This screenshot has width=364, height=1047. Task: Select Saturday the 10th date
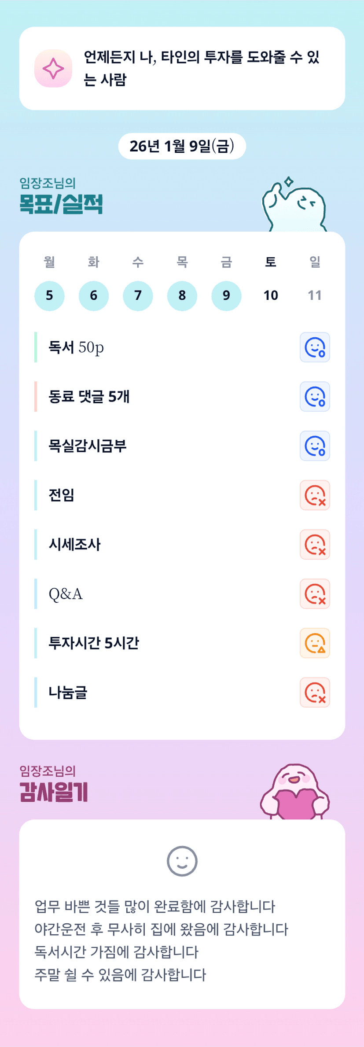click(x=271, y=295)
